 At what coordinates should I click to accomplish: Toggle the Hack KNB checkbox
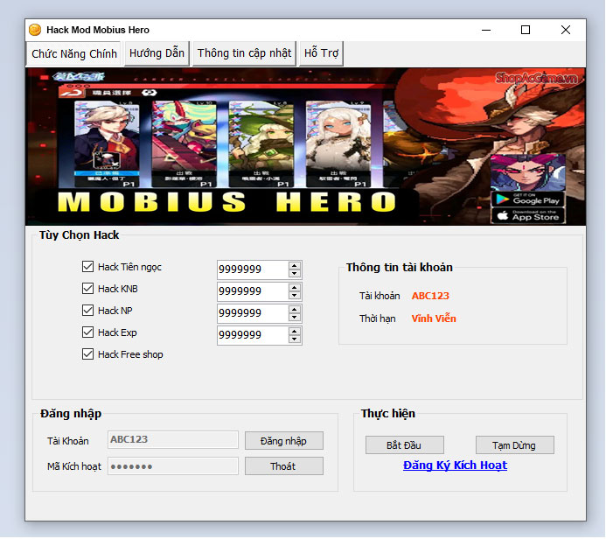(x=87, y=289)
